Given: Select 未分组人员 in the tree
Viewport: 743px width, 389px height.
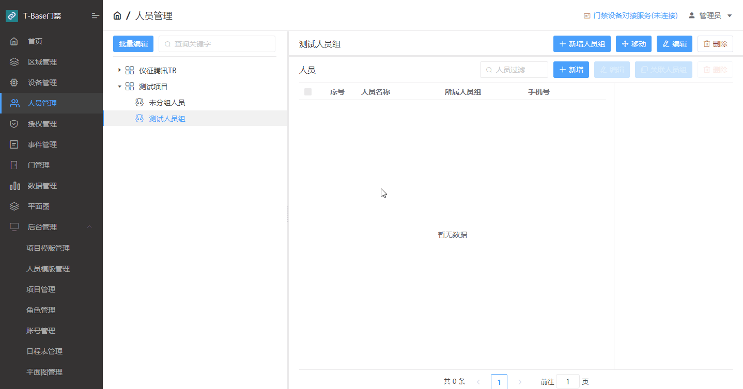Looking at the screenshot, I should point(167,103).
